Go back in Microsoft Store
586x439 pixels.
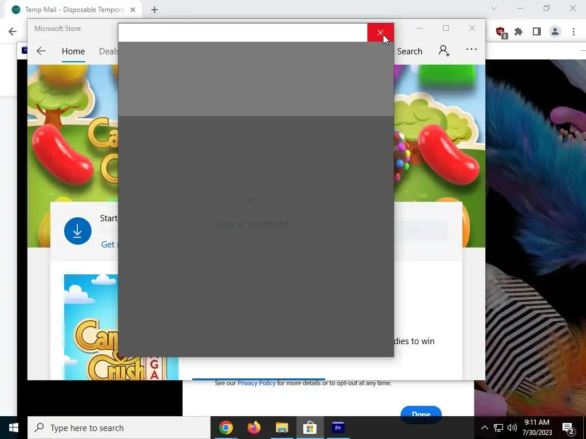pyautogui.click(x=41, y=51)
